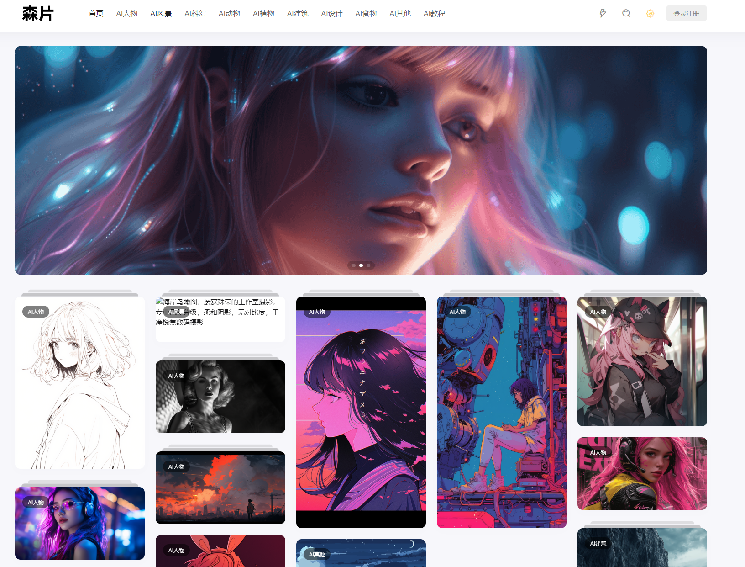Select the middle active carousel dot
Viewport: 745px width, 567px height.
361,265
